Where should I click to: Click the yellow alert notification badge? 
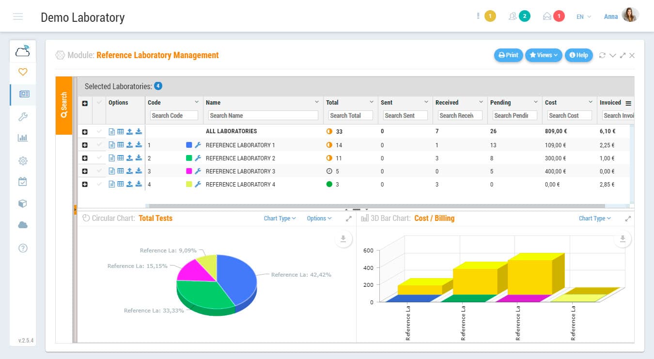(x=490, y=16)
